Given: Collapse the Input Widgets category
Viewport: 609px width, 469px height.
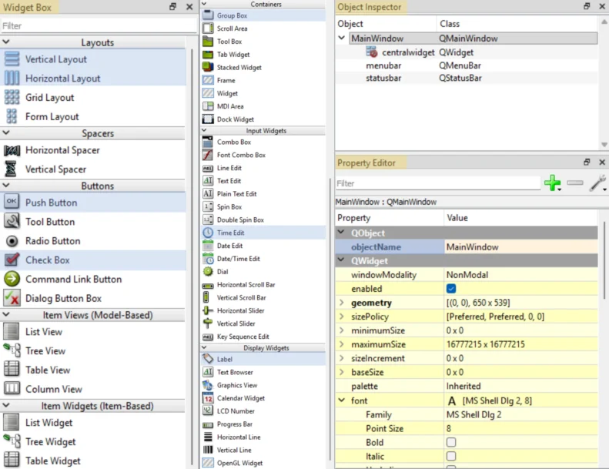Looking at the screenshot, I should tap(204, 130).
